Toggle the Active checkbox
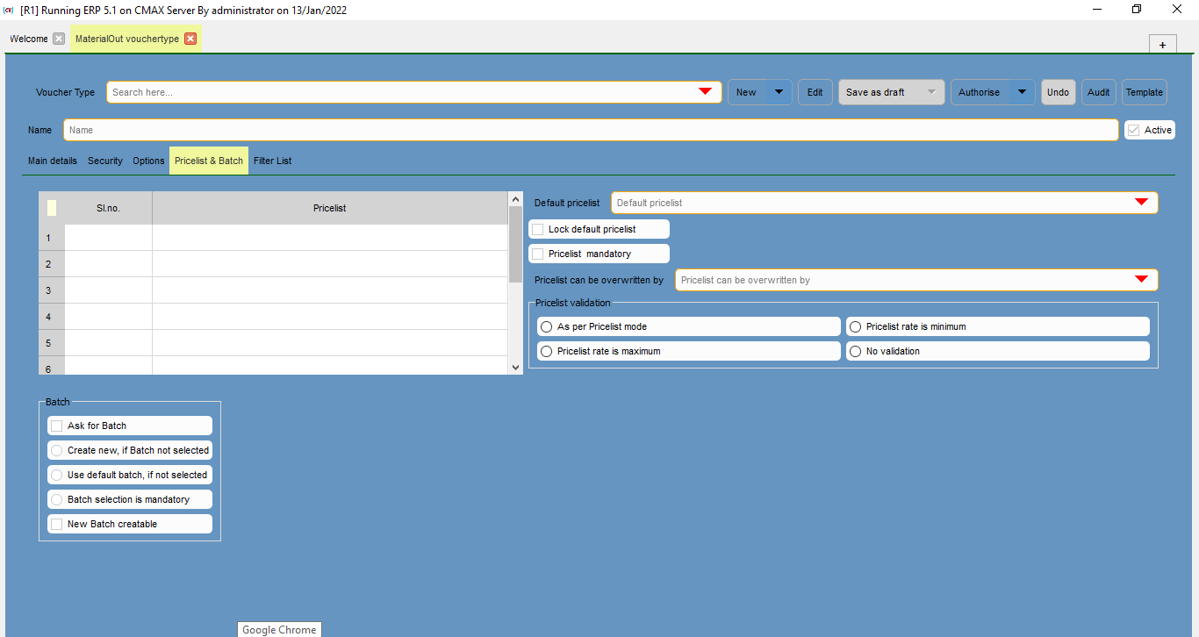Screen dimensions: 1199x637 1134,130
